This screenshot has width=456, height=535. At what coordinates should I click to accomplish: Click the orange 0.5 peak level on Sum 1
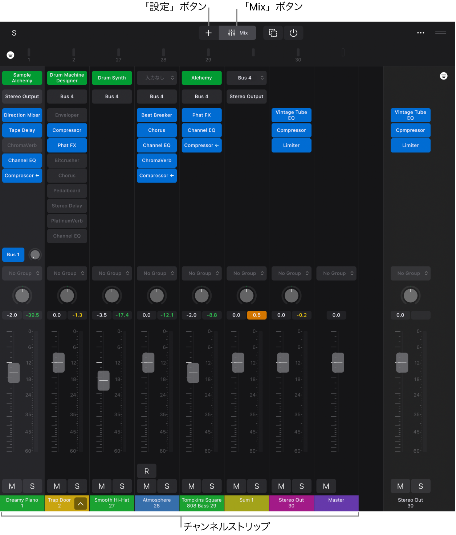coord(257,315)
